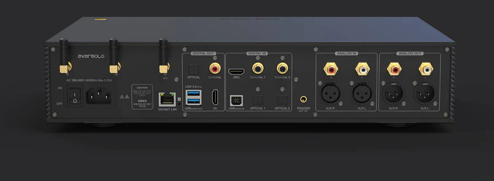This screenshot has width=494, height=181.
Task: Click the 'OFF' label by the switch
Action: (60, 103)
